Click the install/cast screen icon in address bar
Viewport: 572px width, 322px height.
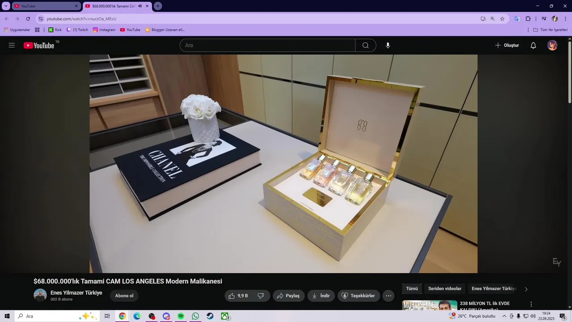point(483,19)
